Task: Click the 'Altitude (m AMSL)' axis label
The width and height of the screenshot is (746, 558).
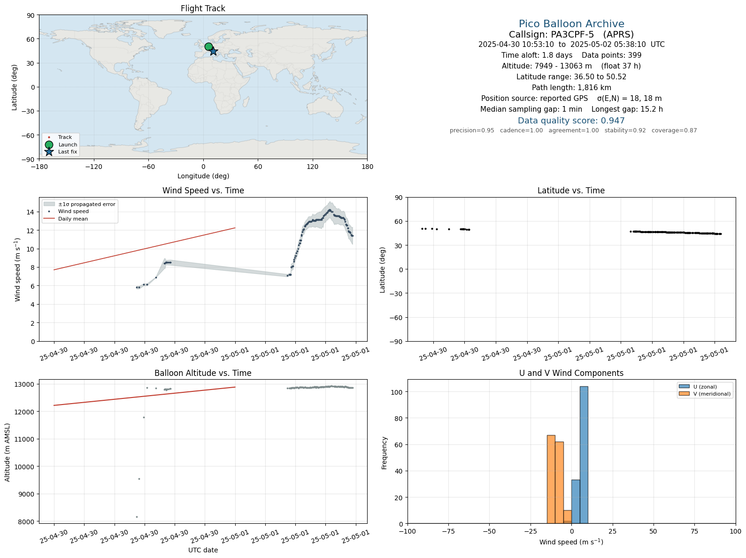Action: point(8,452)
